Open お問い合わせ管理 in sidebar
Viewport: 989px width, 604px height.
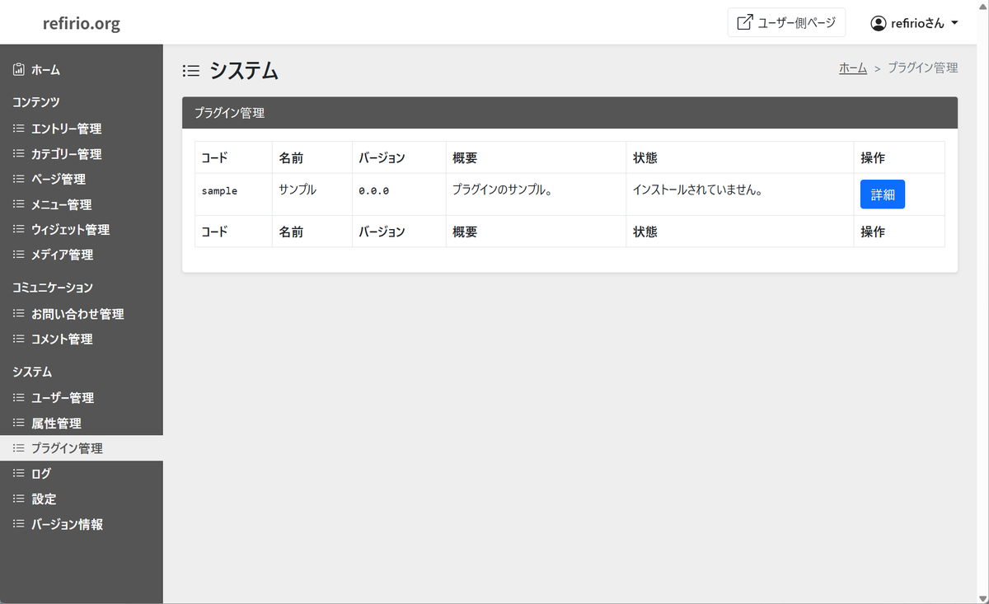click(82, 314)
